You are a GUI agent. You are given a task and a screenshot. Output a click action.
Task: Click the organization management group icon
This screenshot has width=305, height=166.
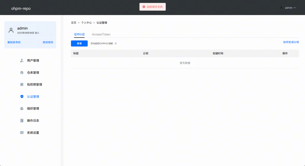(22, 108)
